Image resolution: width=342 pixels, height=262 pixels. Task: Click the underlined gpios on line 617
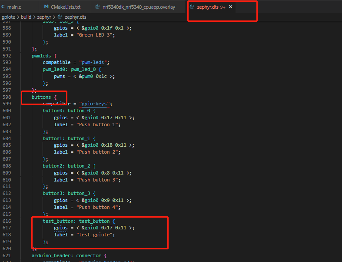[61, 228]
